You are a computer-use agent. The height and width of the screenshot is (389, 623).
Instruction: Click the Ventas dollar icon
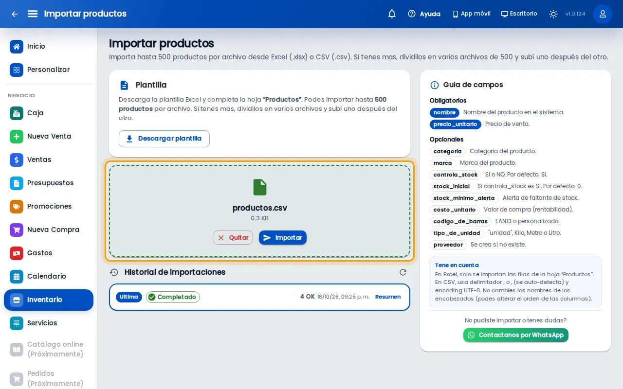click(17, 160)
